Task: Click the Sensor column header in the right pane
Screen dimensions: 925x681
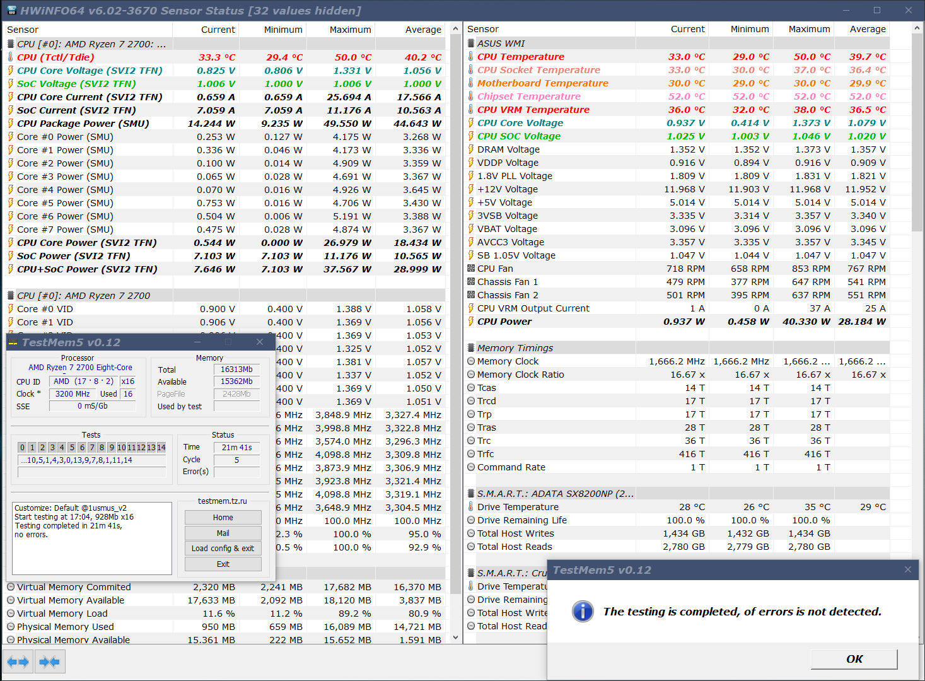Action: [x=550, y=29]
